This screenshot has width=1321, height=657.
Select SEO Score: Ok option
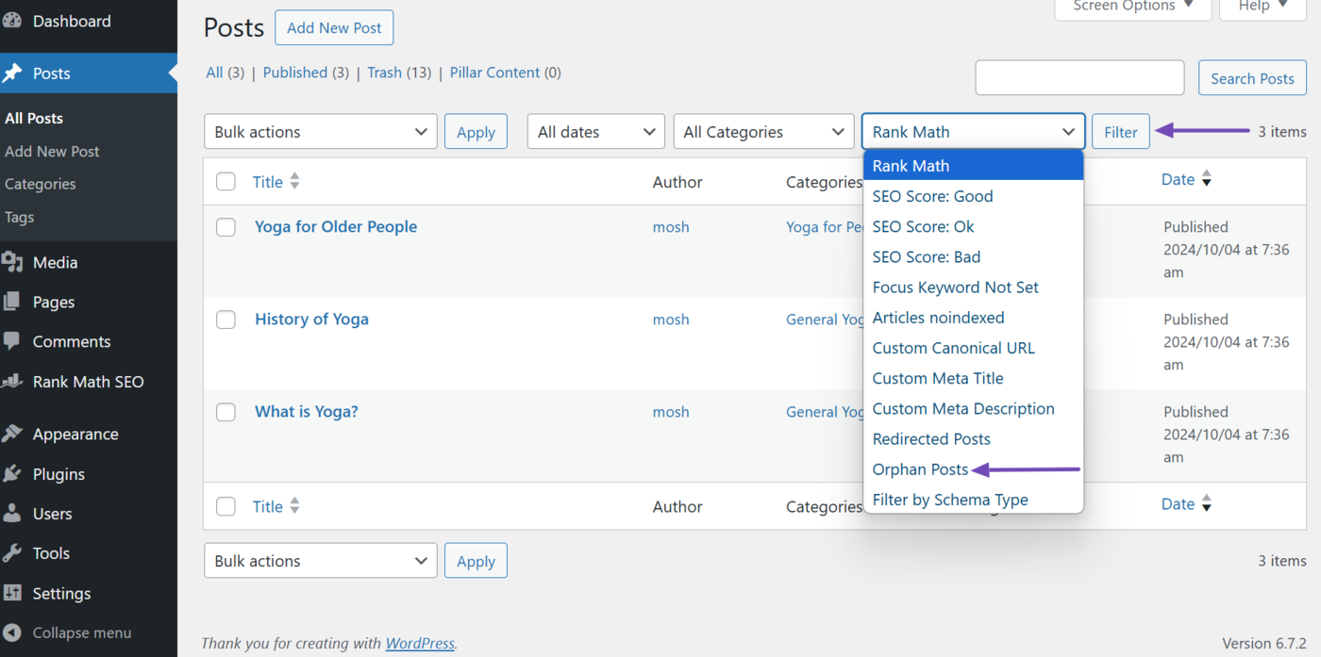974,226
